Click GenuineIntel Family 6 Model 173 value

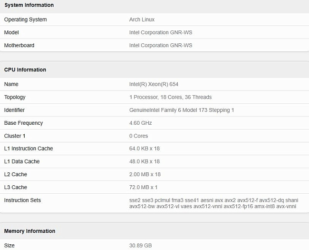pyautogui.click(x=182, y=110)
